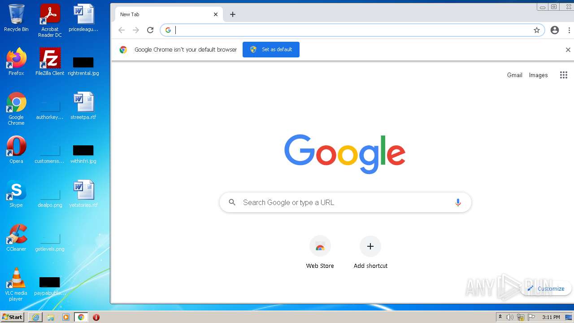This screenshot has width=574, height=323.
Task: Select FileZilla Client desktop shortcut
Action: (x=50, y=62)
